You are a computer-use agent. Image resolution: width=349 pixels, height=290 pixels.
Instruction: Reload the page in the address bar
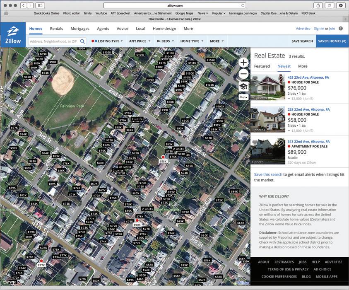[x=243, y=5]
